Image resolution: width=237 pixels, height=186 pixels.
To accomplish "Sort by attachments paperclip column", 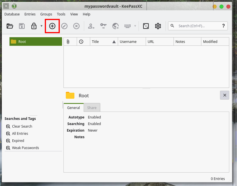I will click(70, 41).
